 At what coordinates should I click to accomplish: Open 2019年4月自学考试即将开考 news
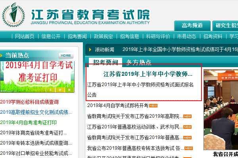118,105
